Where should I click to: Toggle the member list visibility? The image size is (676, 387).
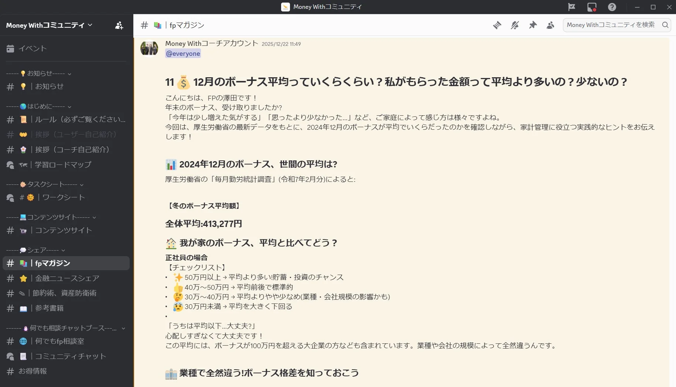(550, 25)
